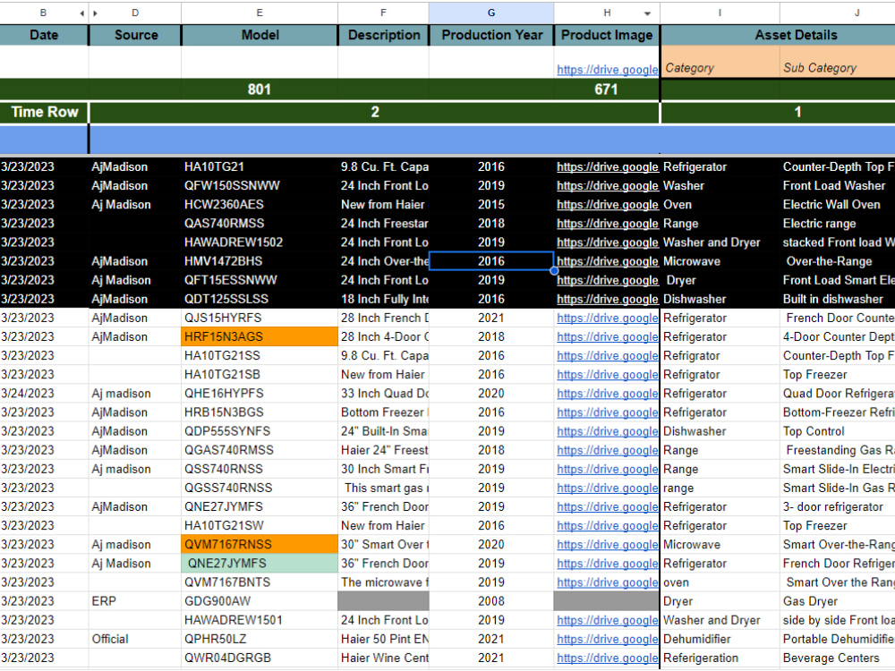895x671 pixels.
Task: Select column E header
Action: (x=260, y=13)
